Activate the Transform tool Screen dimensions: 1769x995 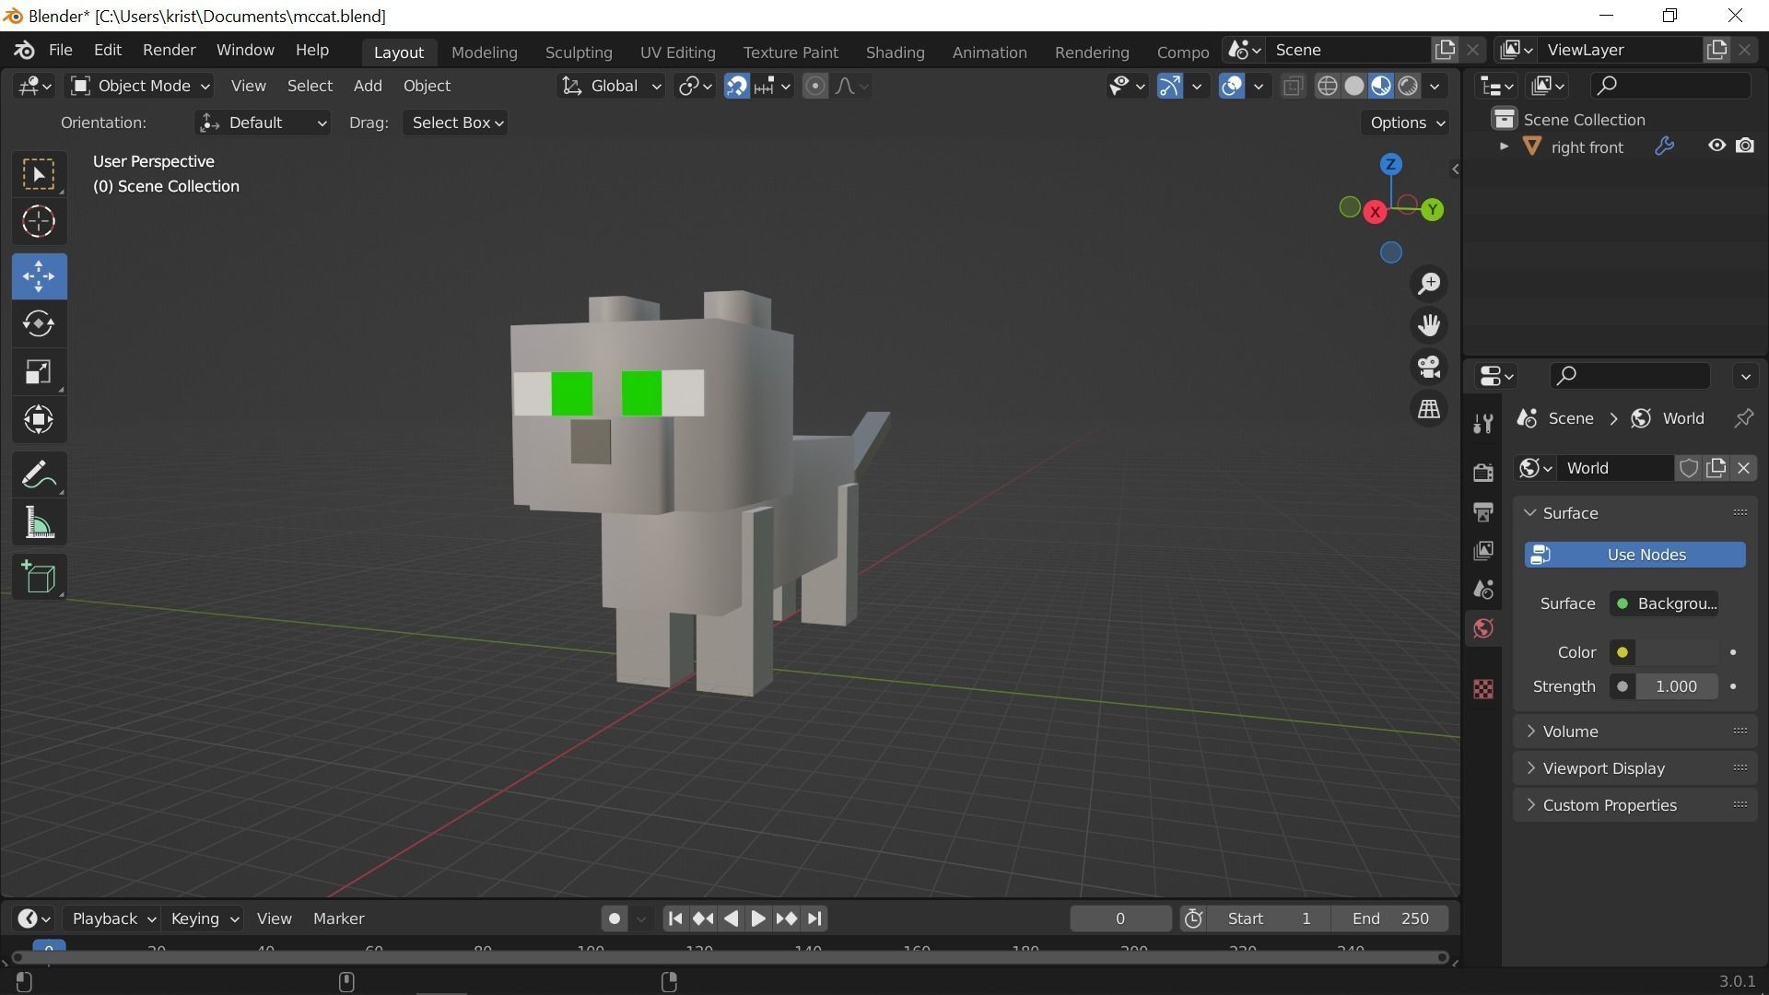[39, 420]
